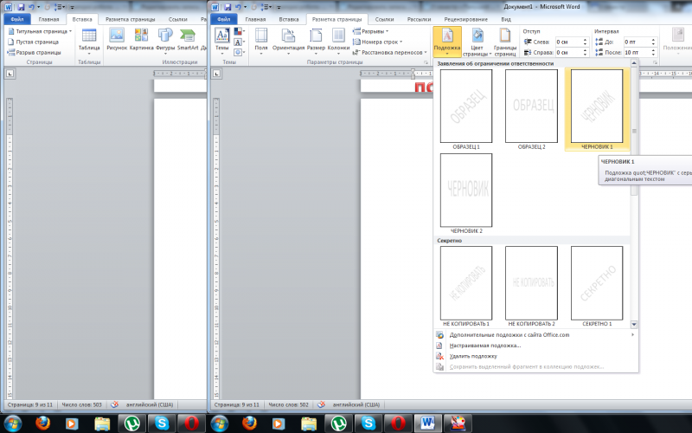Open the Поля margins menu
This screenshot has height=433, width=692.
click(261, 42)
